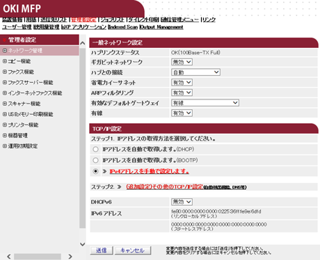The image size is (320, 260).
Task: Click the sidebar scroll-up arrow
Action: point(82,43)
